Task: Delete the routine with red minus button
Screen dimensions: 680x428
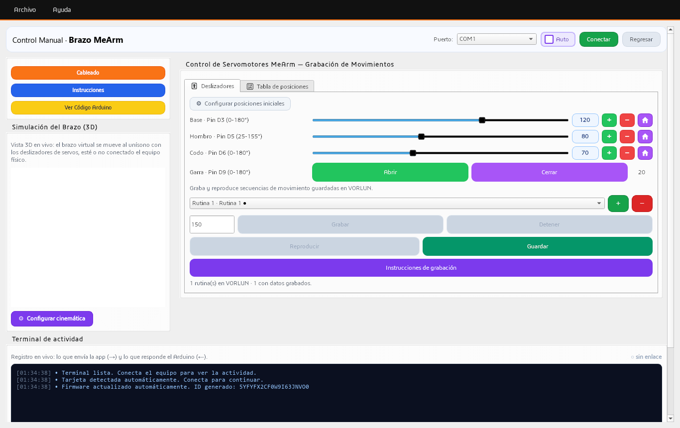Action: point(642,203)
